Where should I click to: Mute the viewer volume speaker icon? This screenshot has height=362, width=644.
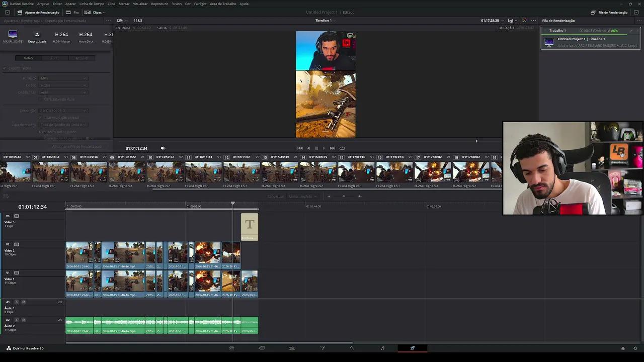tap(163, 148)
